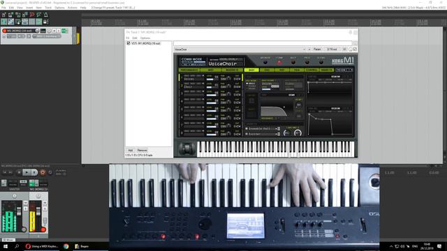This screenshot has width=447, height=251.
Task: Toggle auto-crossfade toolbar icon
Action: point(4,22)
